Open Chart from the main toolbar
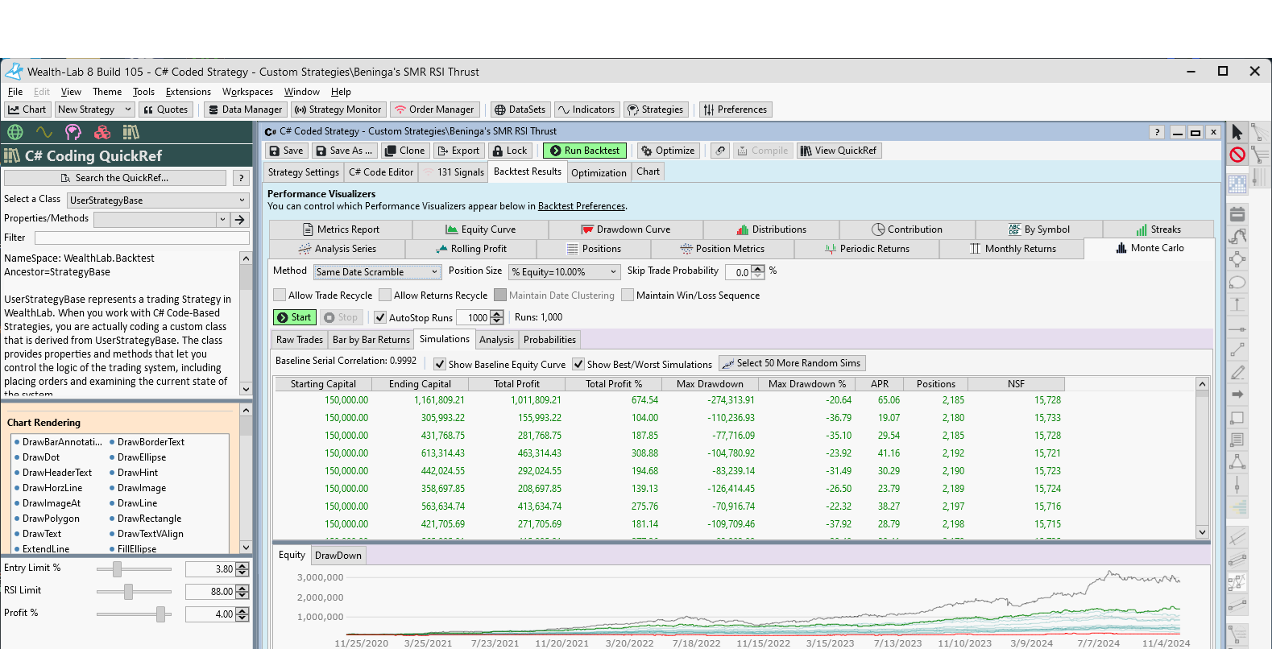1272x649 pixels. click(x=27, y=110)
